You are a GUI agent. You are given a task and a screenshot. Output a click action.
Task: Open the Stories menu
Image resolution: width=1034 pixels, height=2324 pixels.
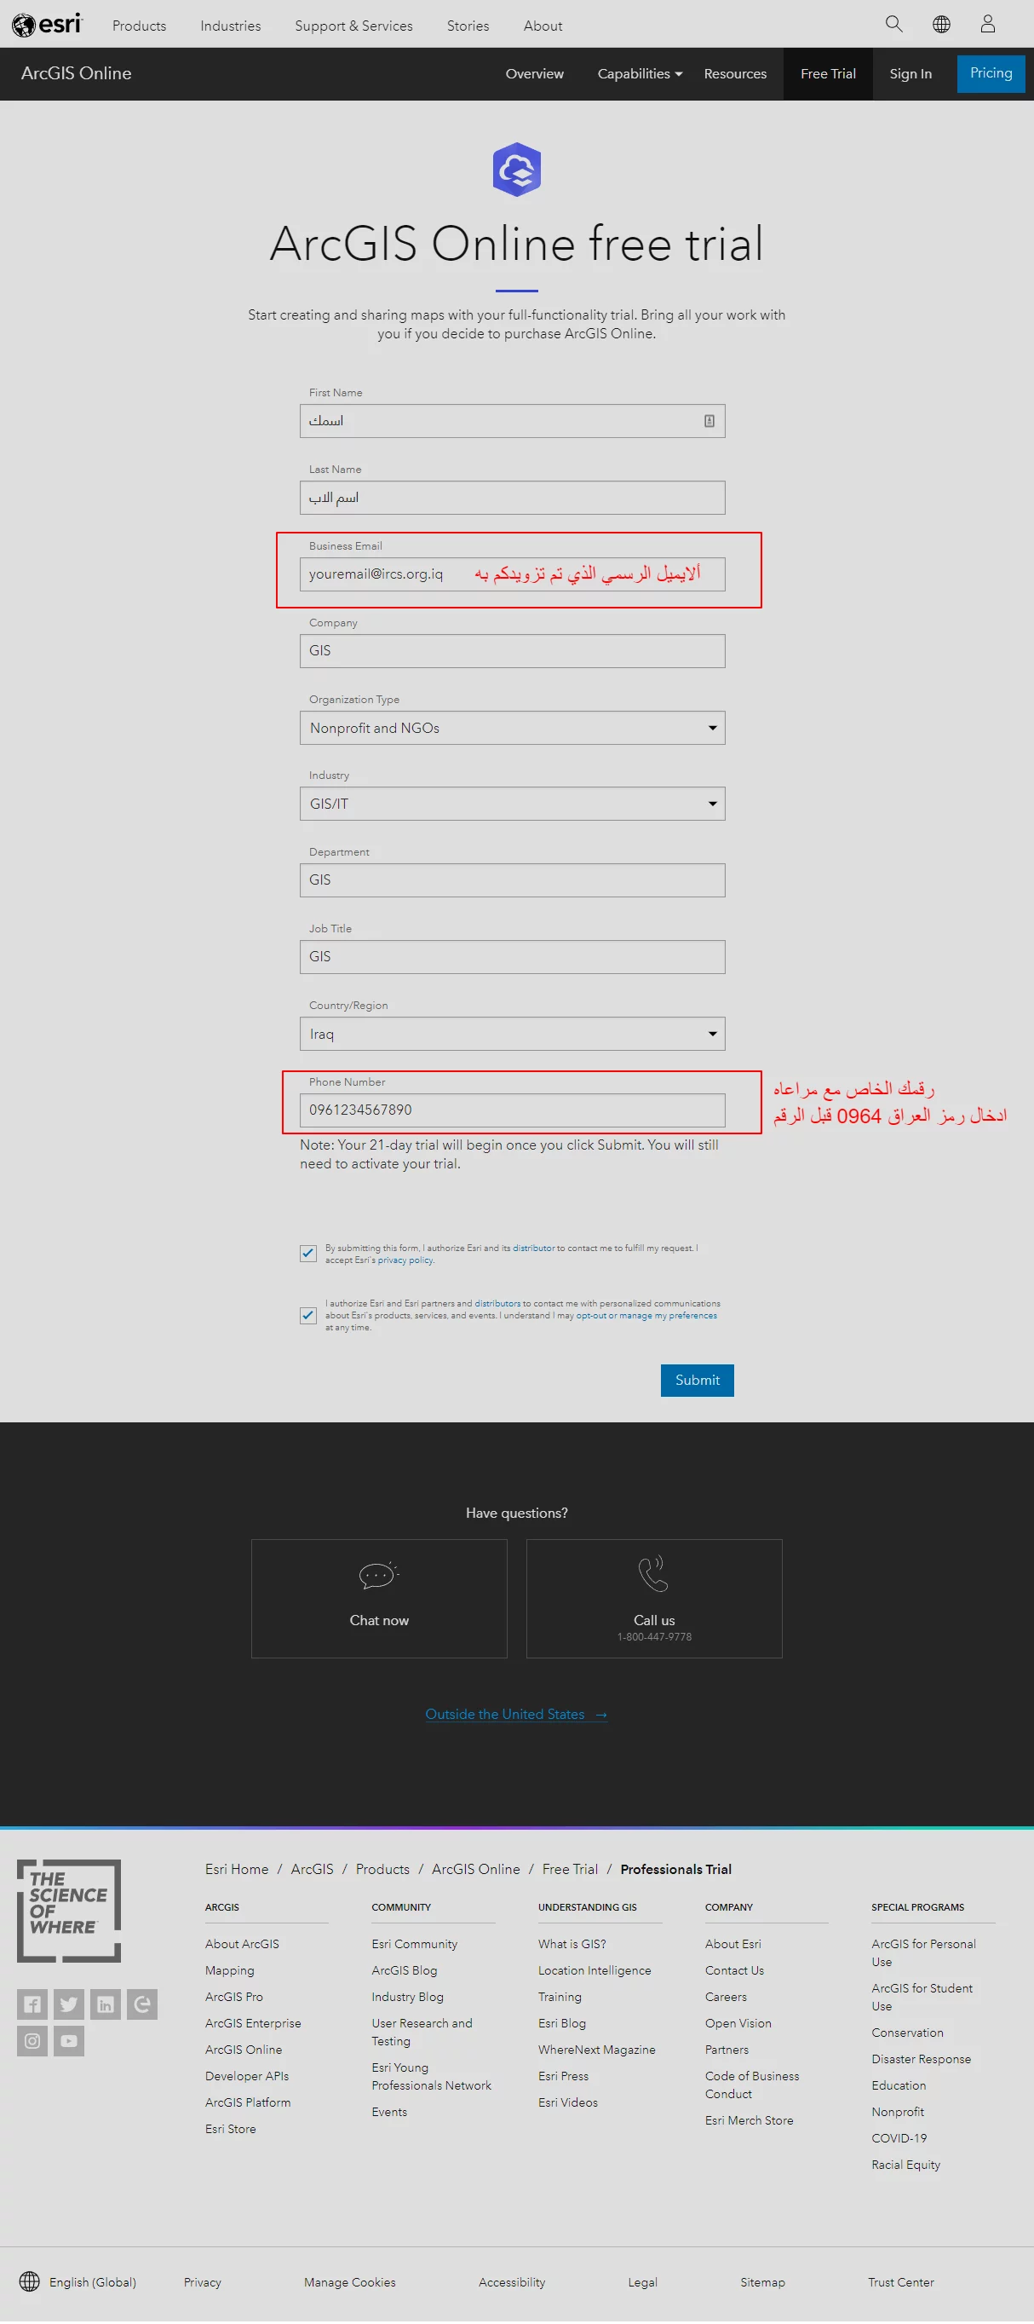[x=468, y=26]
